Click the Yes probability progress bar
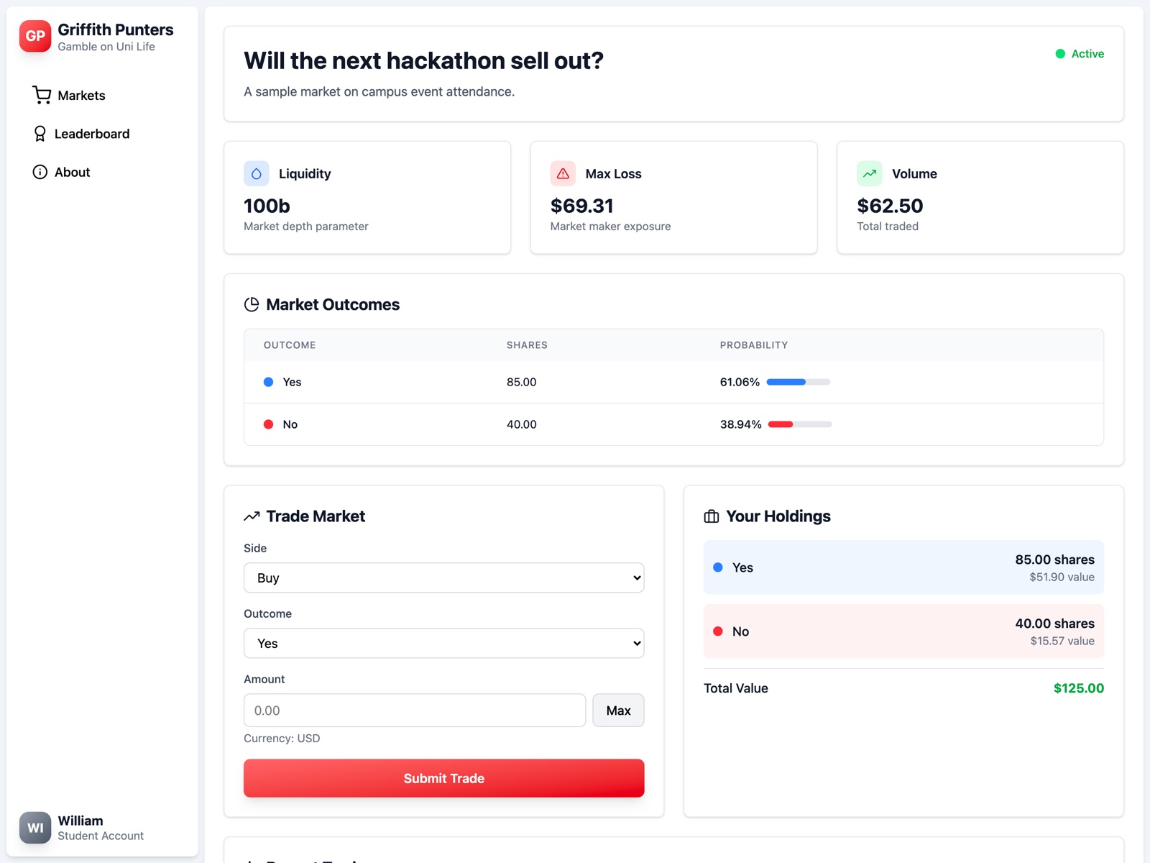 click(798, 382)
